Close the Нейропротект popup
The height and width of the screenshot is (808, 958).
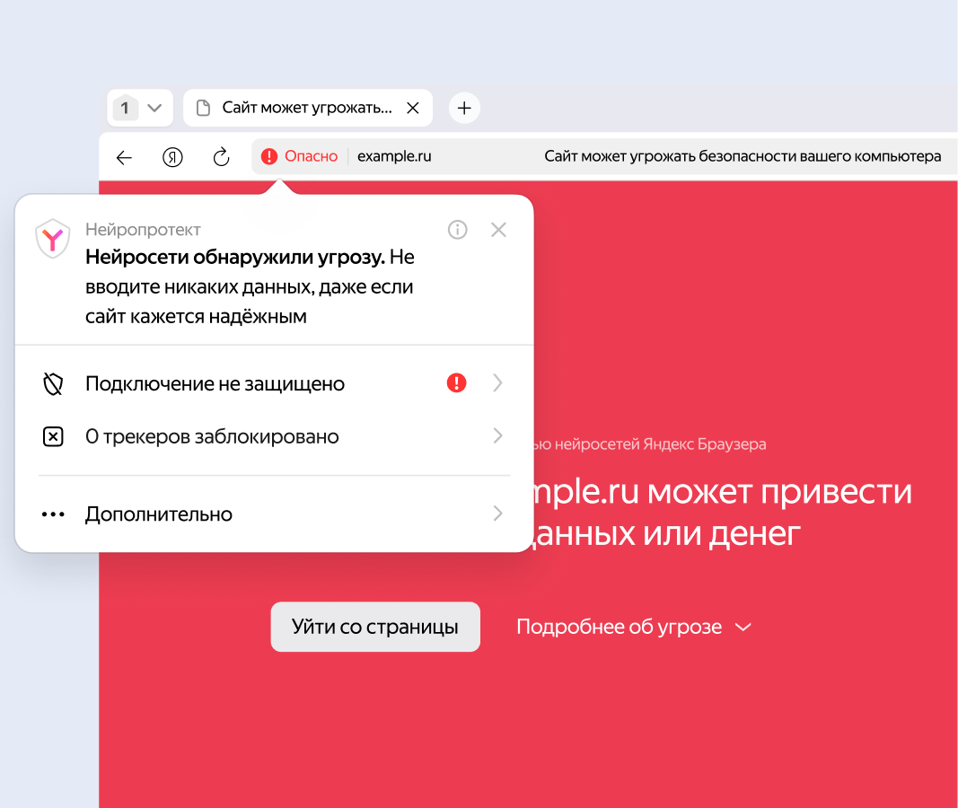point(498,230)
